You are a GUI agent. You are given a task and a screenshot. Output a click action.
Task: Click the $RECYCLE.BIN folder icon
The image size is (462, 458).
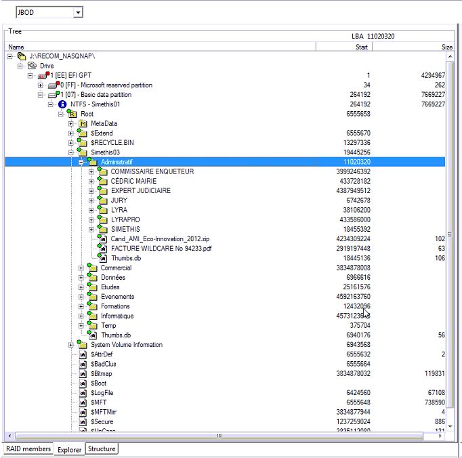click(82, 143)
